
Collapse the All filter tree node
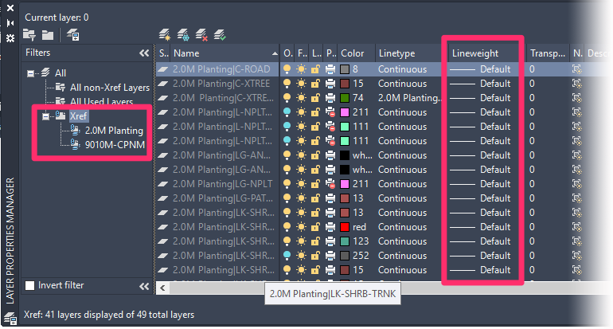pyautogui.click(x=30, y=73)
